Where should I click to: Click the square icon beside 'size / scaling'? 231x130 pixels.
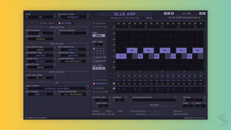[55, 92]
